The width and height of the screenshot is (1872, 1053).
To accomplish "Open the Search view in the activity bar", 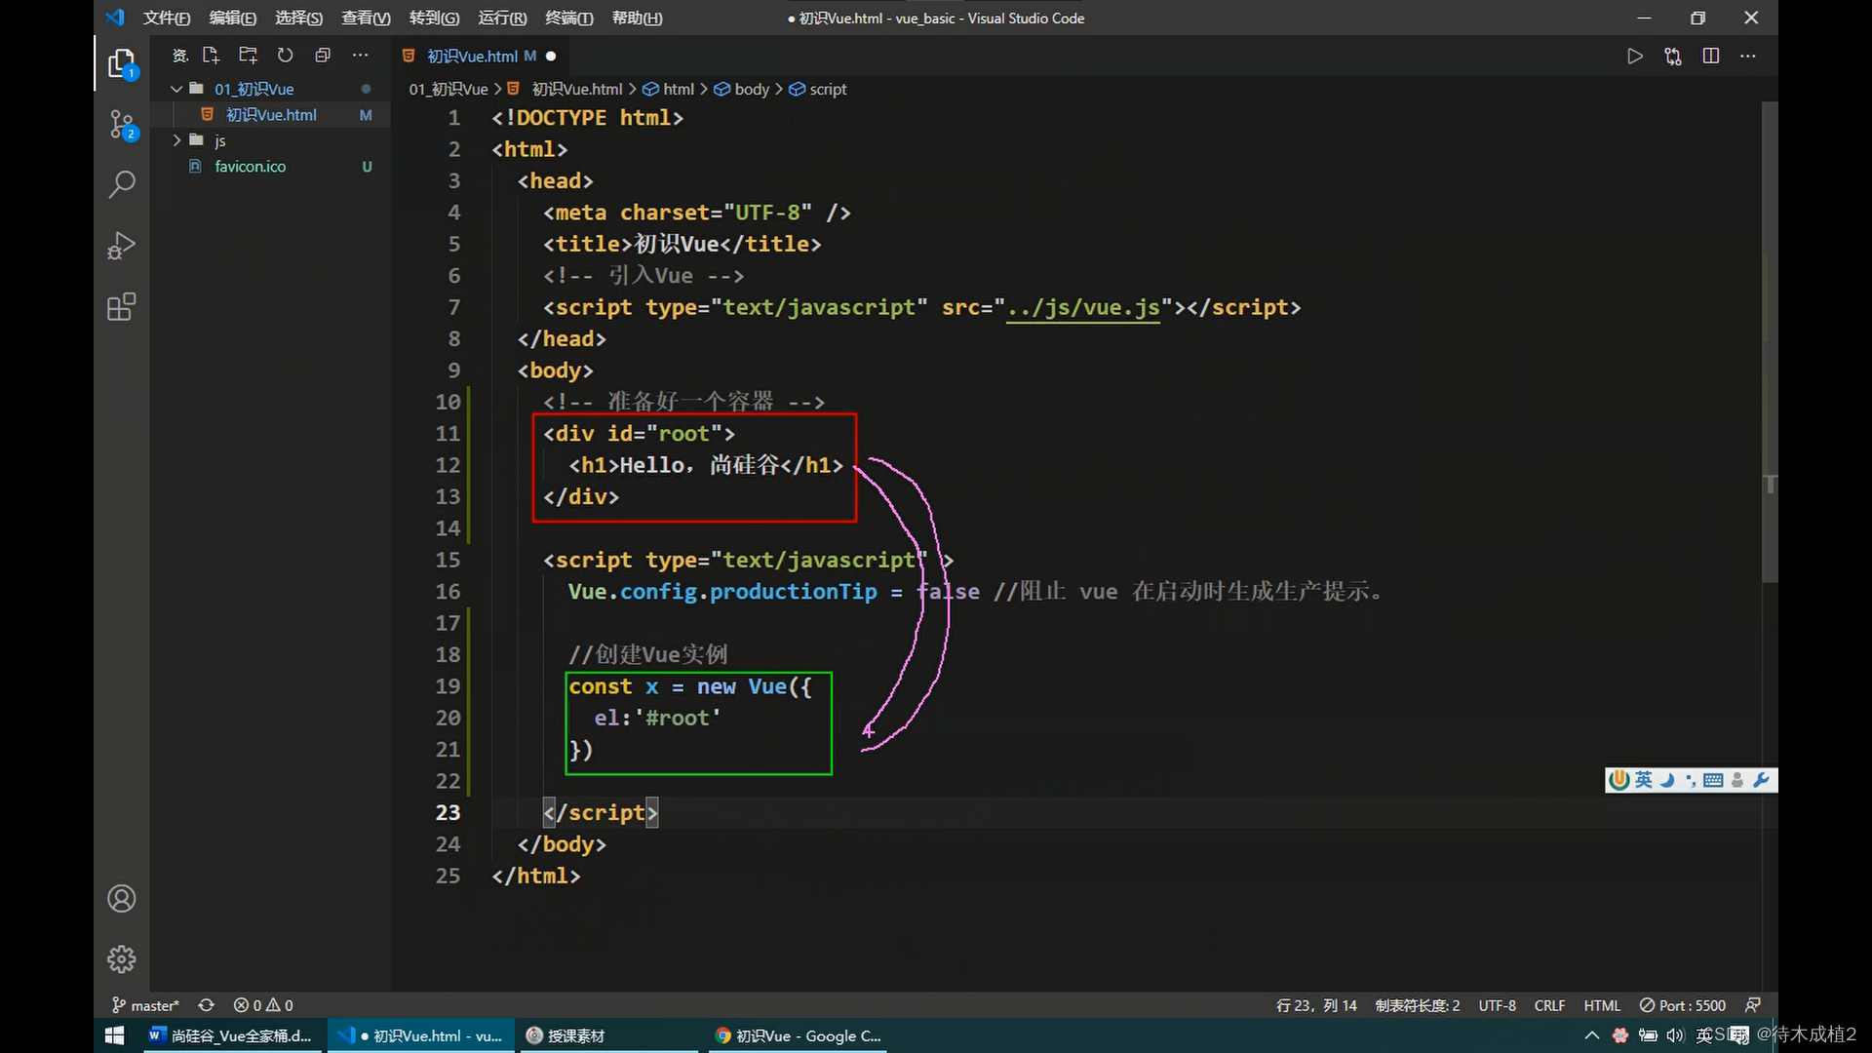I will [x=122, y=184].
